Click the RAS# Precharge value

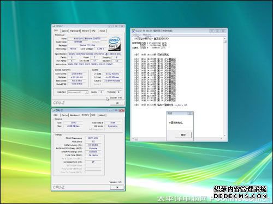click(93, 152)
